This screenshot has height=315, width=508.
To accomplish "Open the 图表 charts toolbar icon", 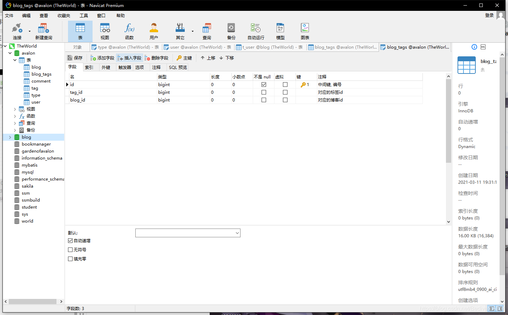I will [305, 31].
